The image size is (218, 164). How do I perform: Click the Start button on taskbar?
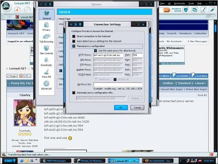tap(10, 161)
